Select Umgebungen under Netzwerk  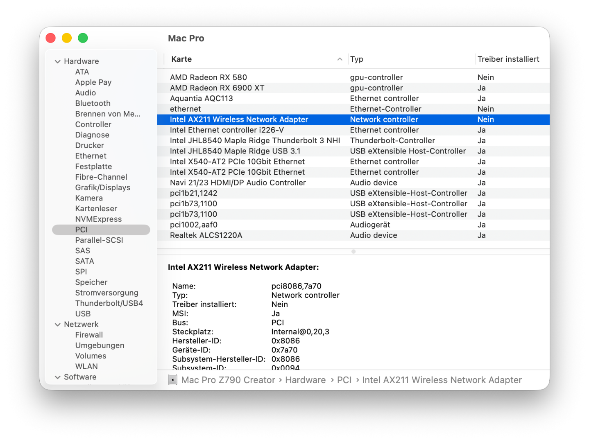pos(100,345)
